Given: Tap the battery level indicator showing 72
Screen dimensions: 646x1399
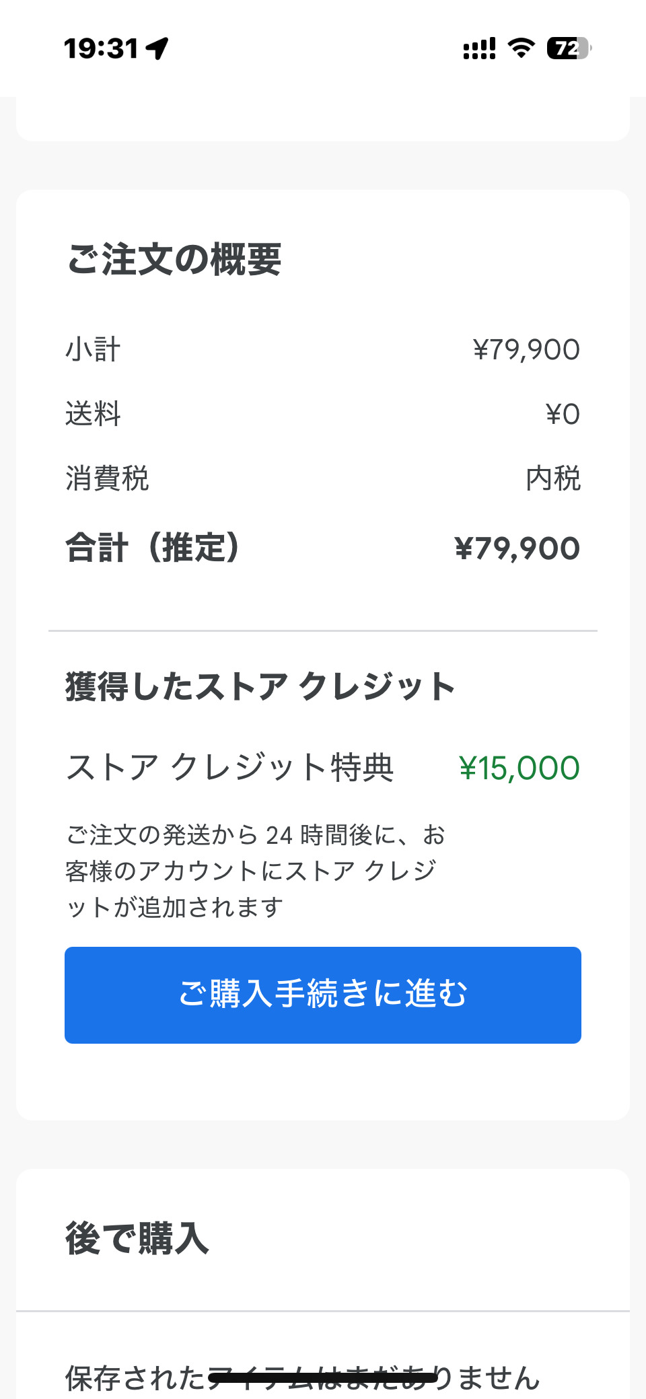Looking at the screenshot, I should (x=569, y=48).
